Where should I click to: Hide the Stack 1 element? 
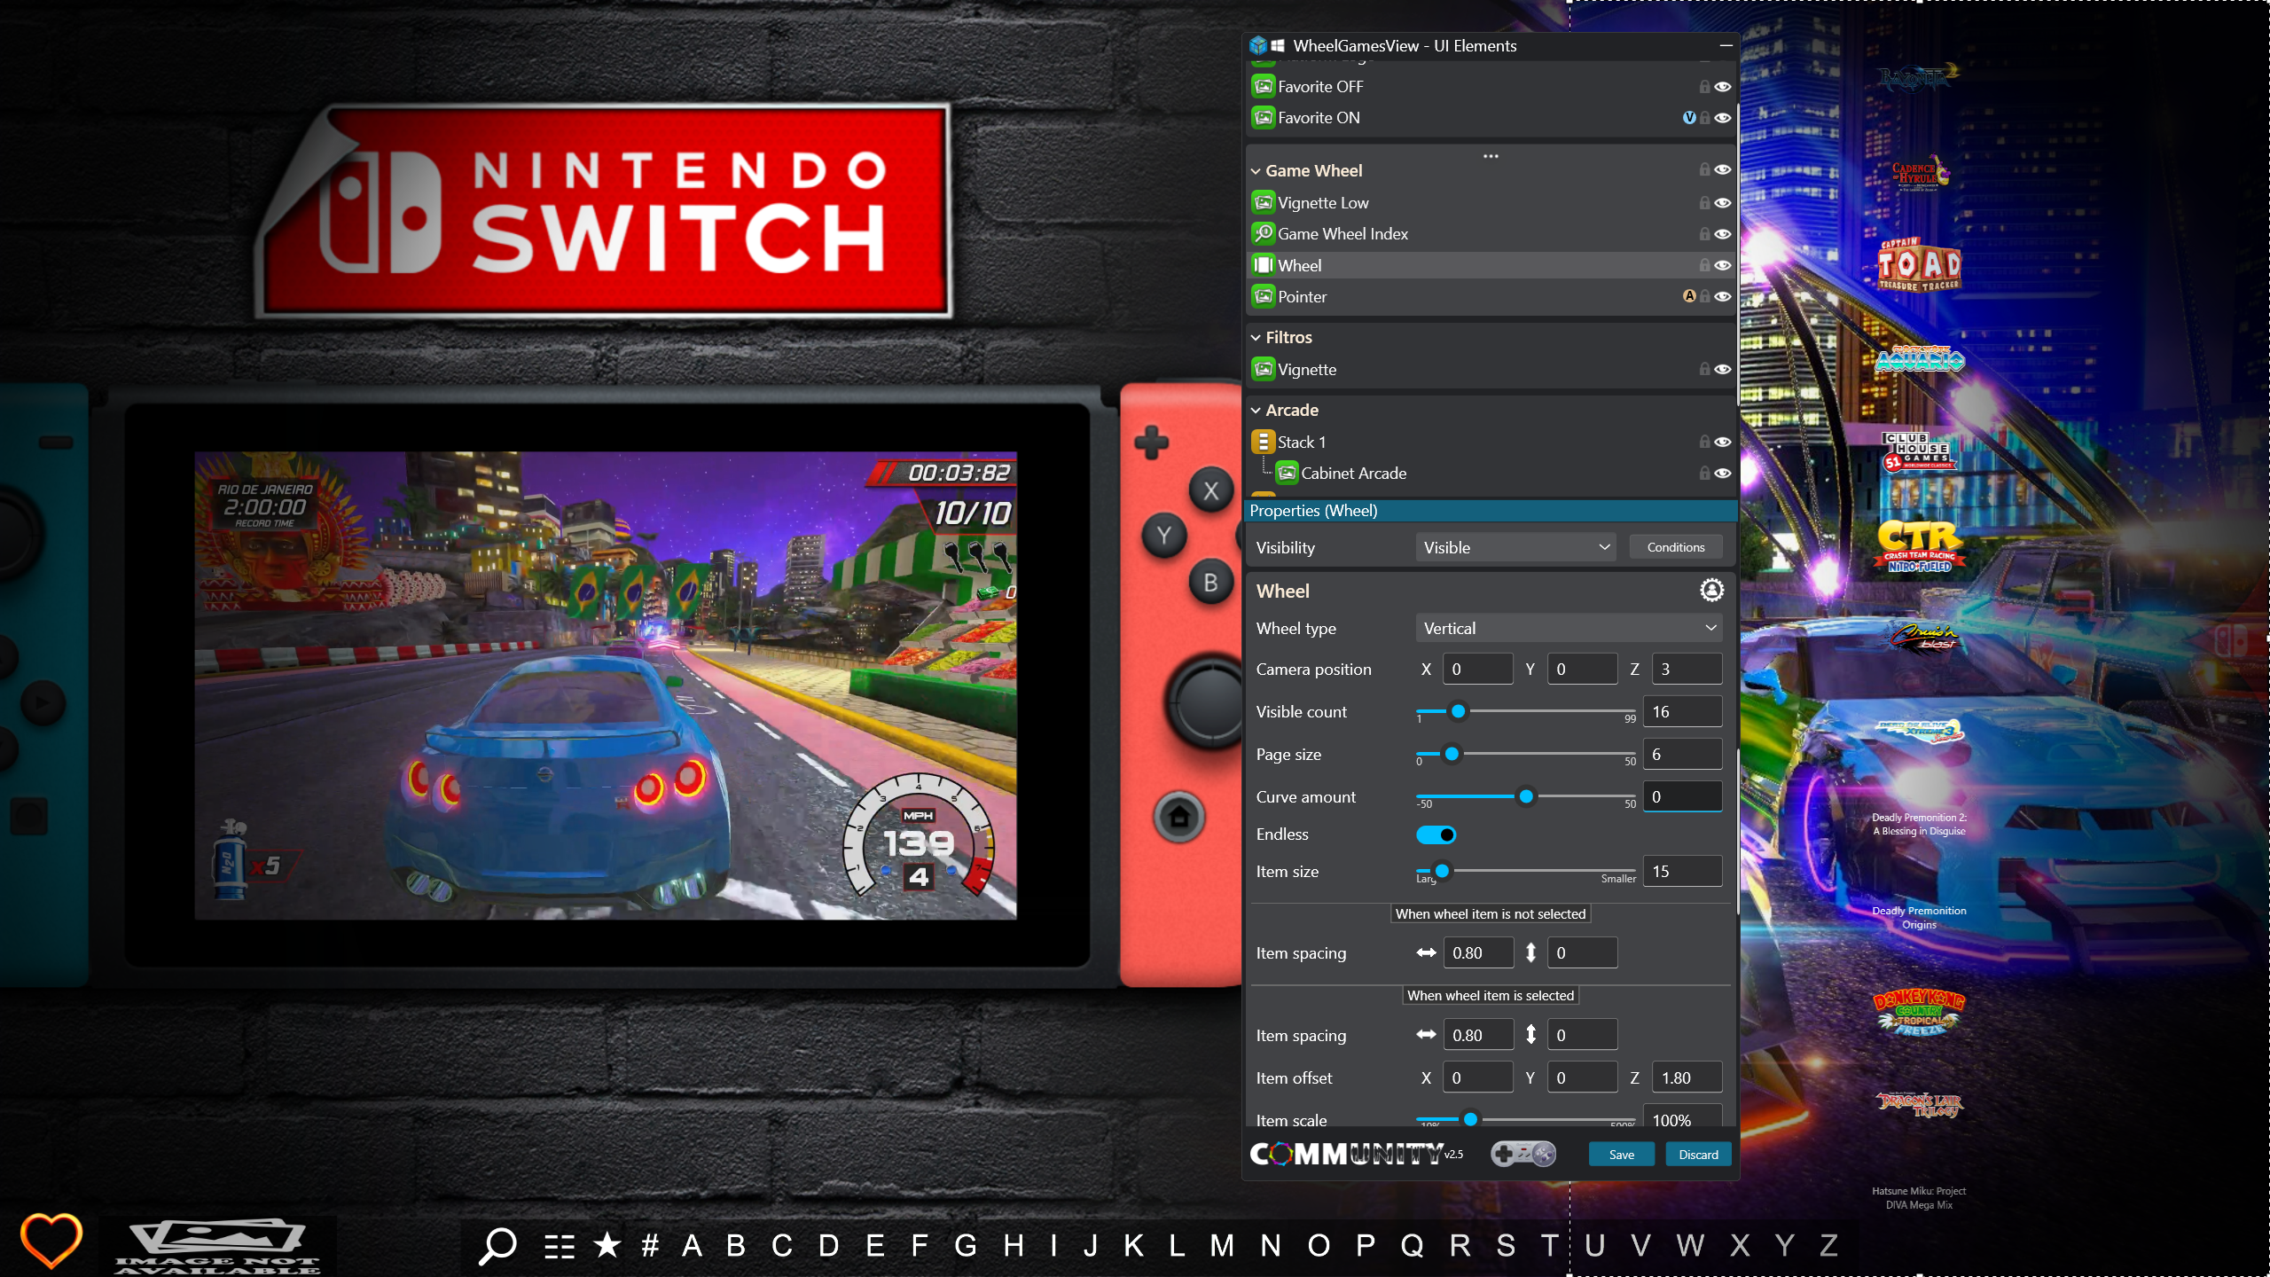(1722, 442)
